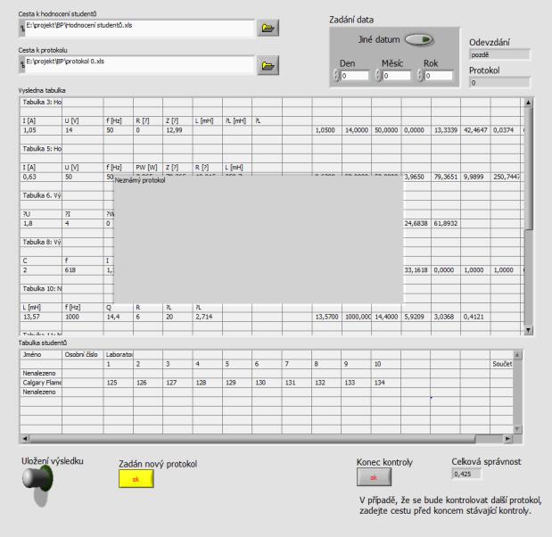Select the cell with value 250,7447
Viewport: 552px width, 537px height.
506,177
